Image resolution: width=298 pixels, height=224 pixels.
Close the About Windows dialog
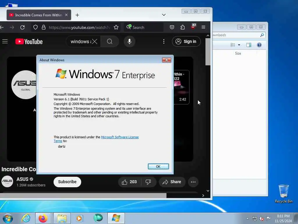pyautogui.click(x=166, y=60)
